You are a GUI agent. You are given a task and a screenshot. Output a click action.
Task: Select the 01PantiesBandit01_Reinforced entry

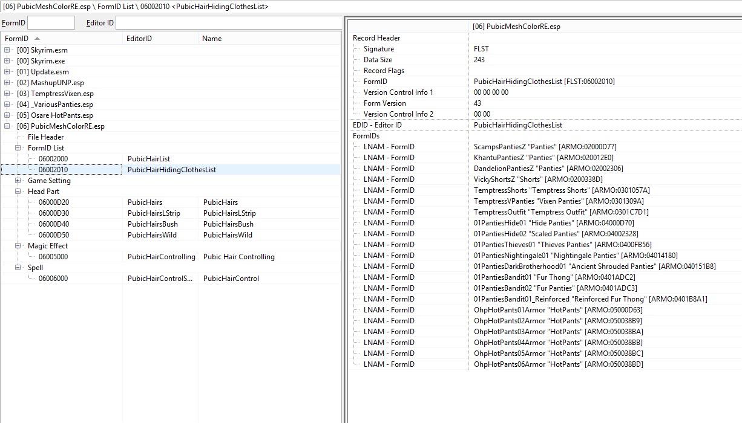(x=591, y=299)
